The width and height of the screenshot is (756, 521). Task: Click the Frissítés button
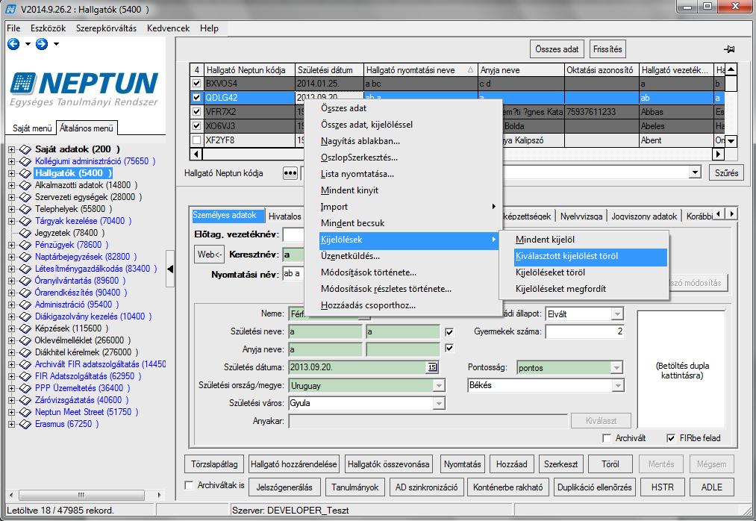point(607,49)
